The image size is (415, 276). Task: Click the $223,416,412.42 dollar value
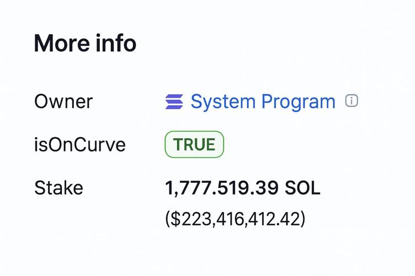click(x=235, y=219)
